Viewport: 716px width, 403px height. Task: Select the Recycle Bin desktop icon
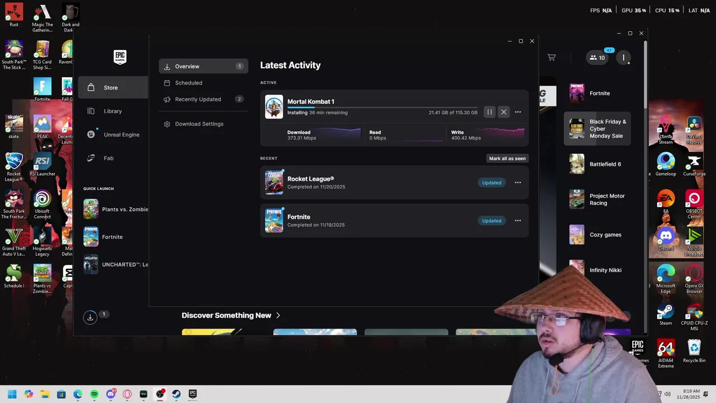pyautogui.click(x=694, y=351)
